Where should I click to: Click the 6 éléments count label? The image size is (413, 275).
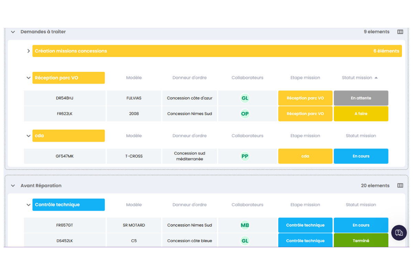tap(386, 51)
